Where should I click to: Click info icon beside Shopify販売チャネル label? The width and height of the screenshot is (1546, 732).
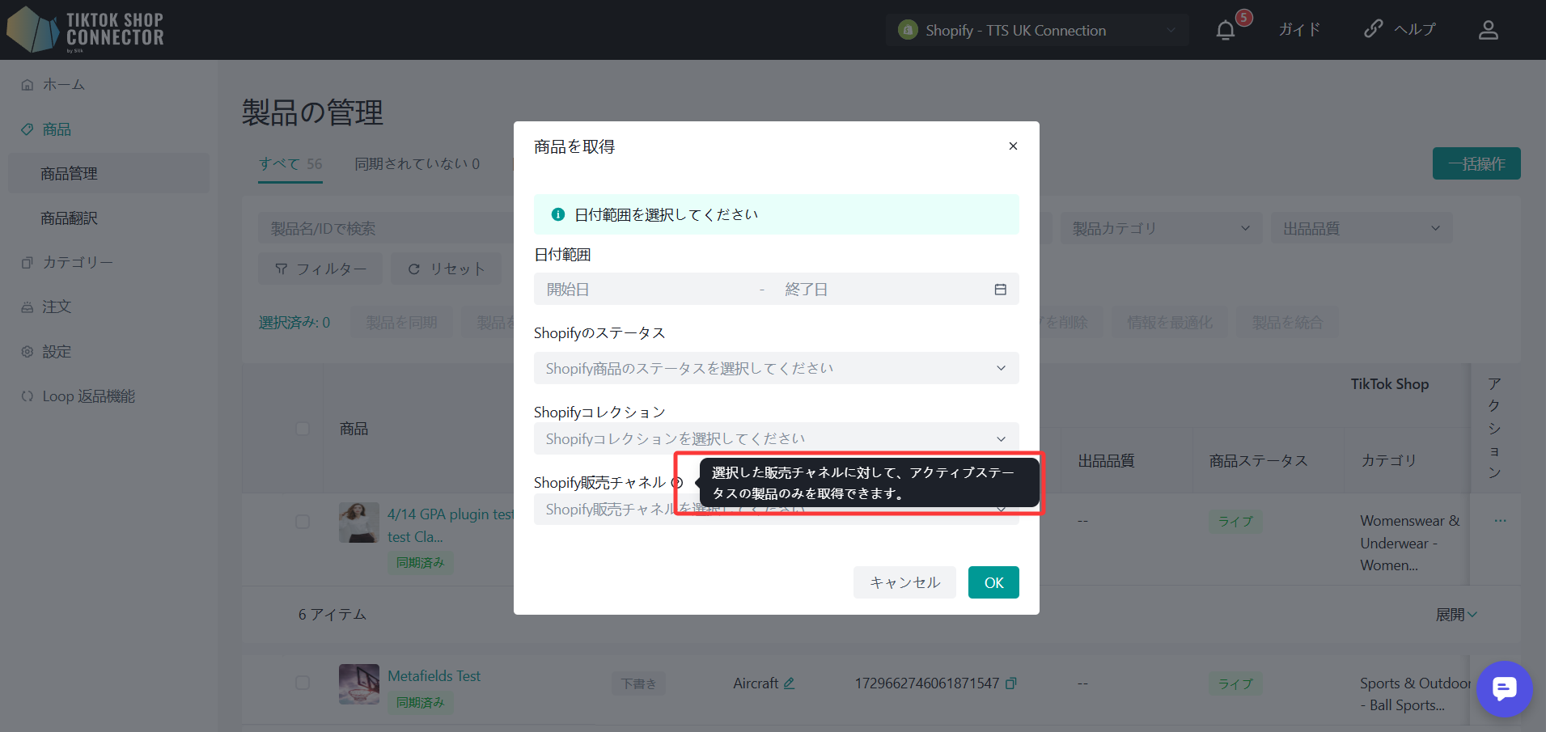tap(677, 483)
